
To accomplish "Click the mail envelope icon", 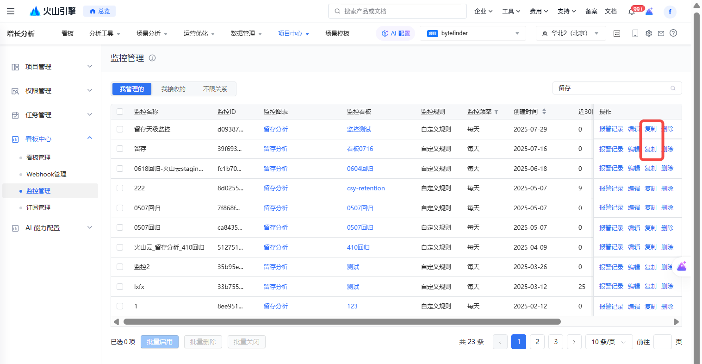I will coord(661,33).
